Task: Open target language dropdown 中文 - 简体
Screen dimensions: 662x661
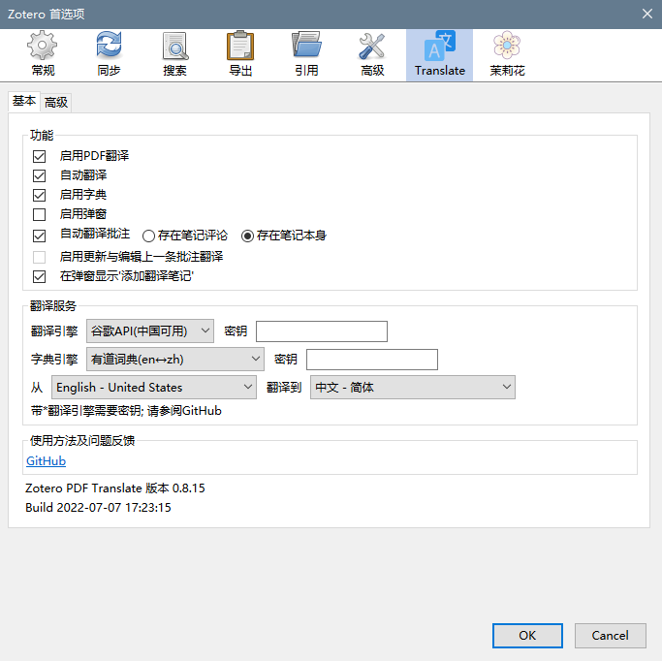Action: 413,387
